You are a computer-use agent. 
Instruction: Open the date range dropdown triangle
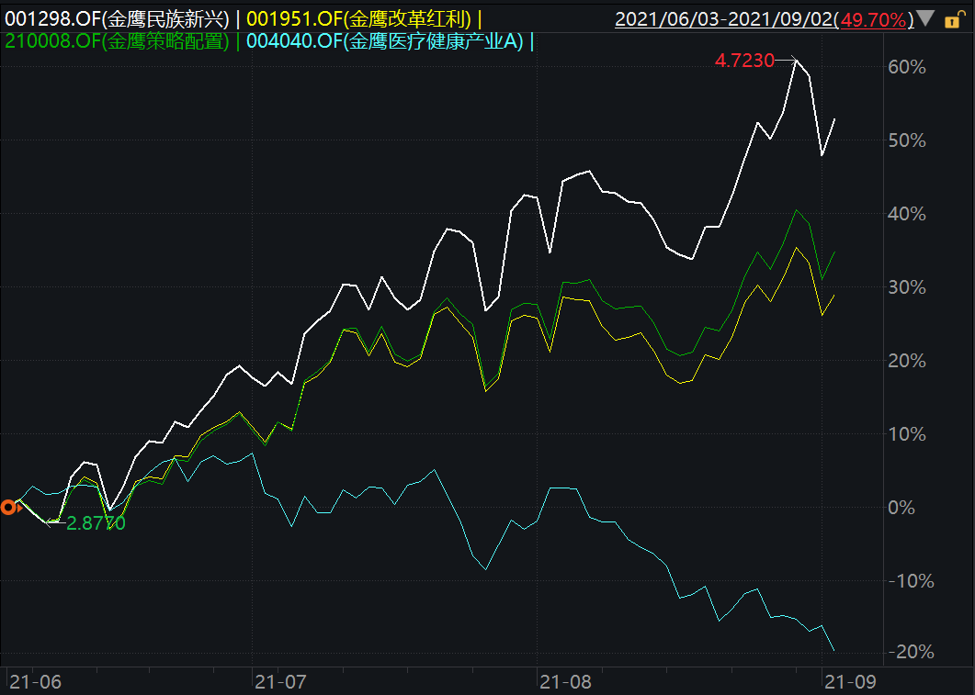pos(925,18)
